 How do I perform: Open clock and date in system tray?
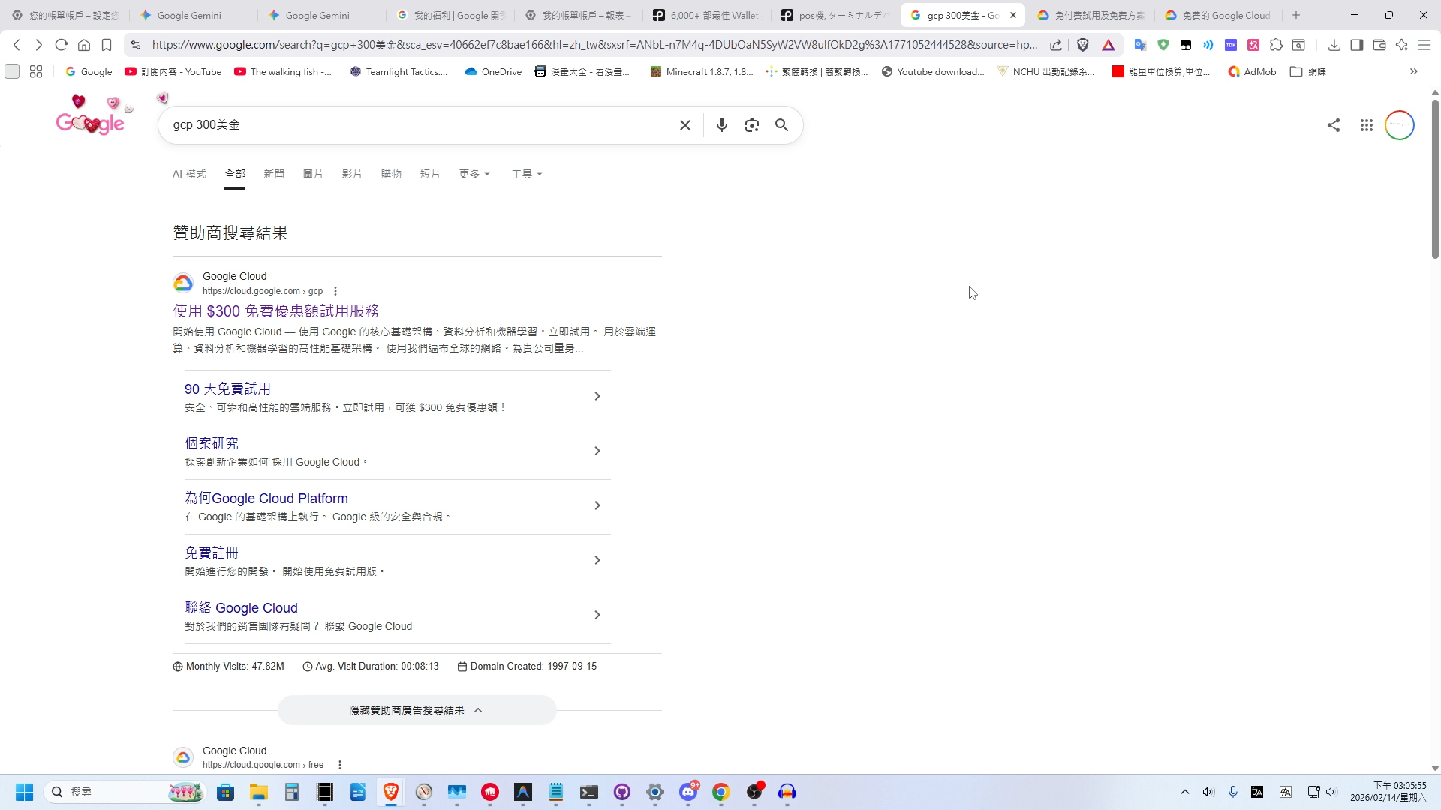pos(1388,792)
